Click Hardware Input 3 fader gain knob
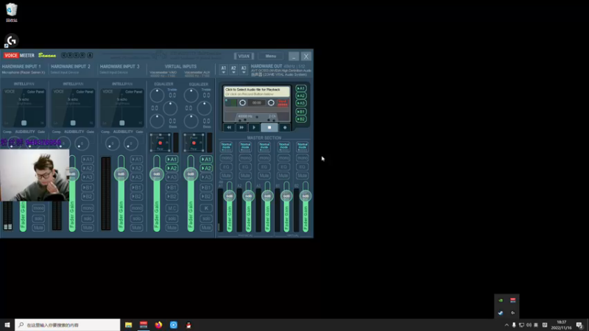Image resolution: width=589 pixels, height=331 pixels. click(121, 174)
